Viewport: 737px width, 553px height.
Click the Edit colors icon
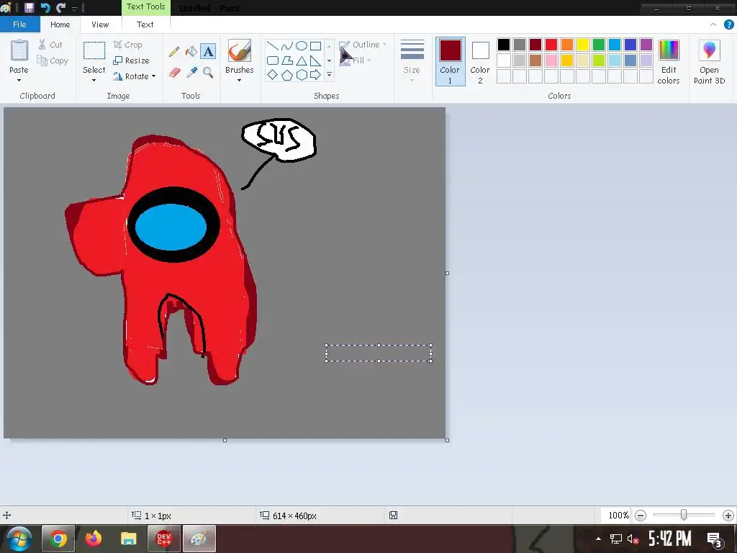(x=669, y=62)
